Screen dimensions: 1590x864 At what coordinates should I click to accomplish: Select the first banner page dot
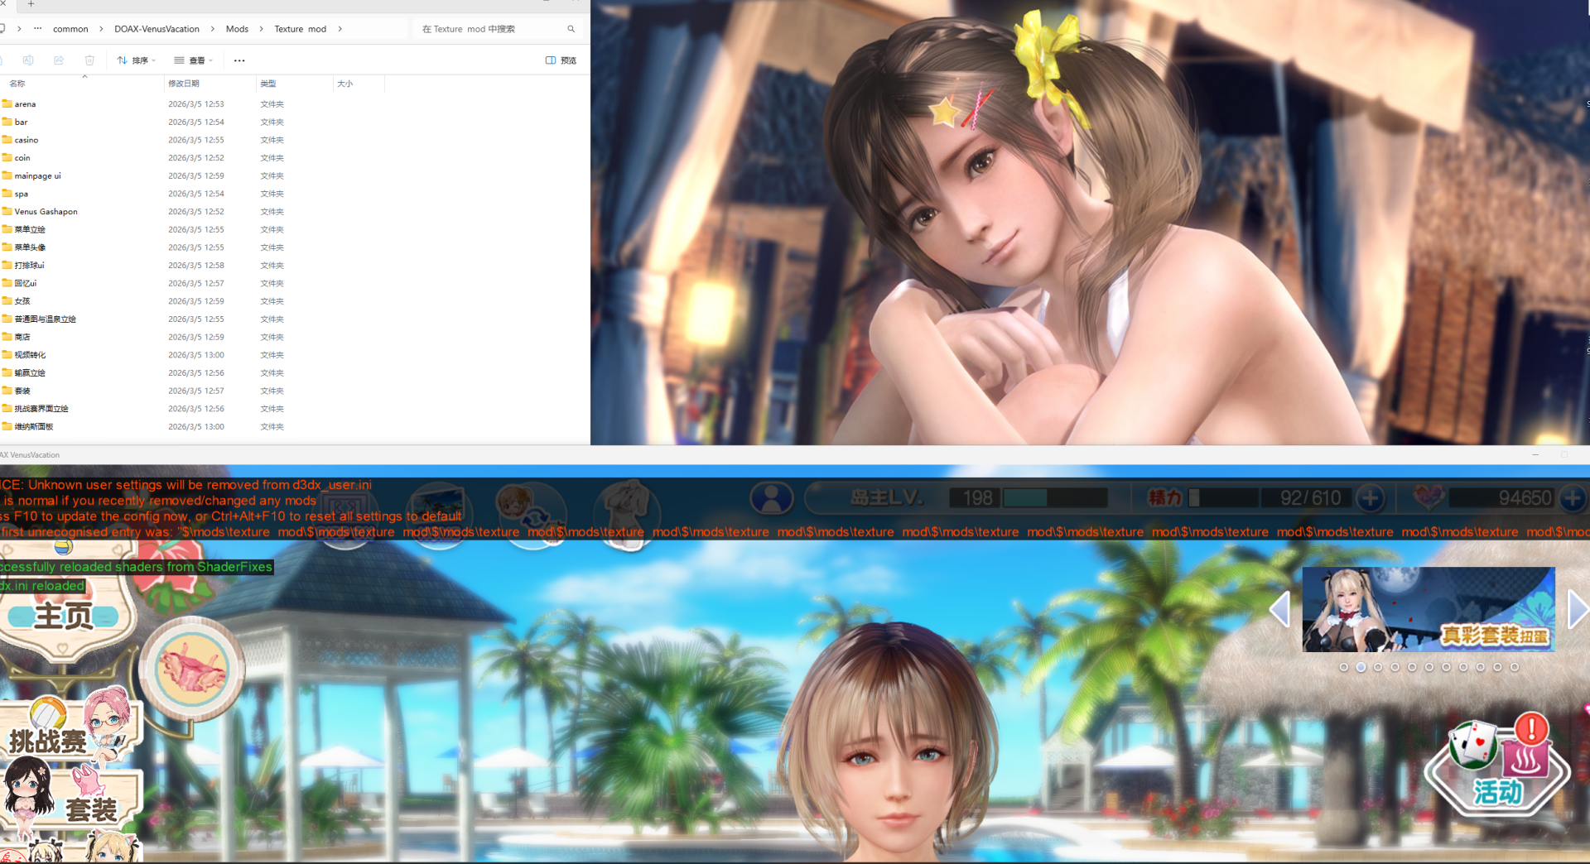point(1344,667)
